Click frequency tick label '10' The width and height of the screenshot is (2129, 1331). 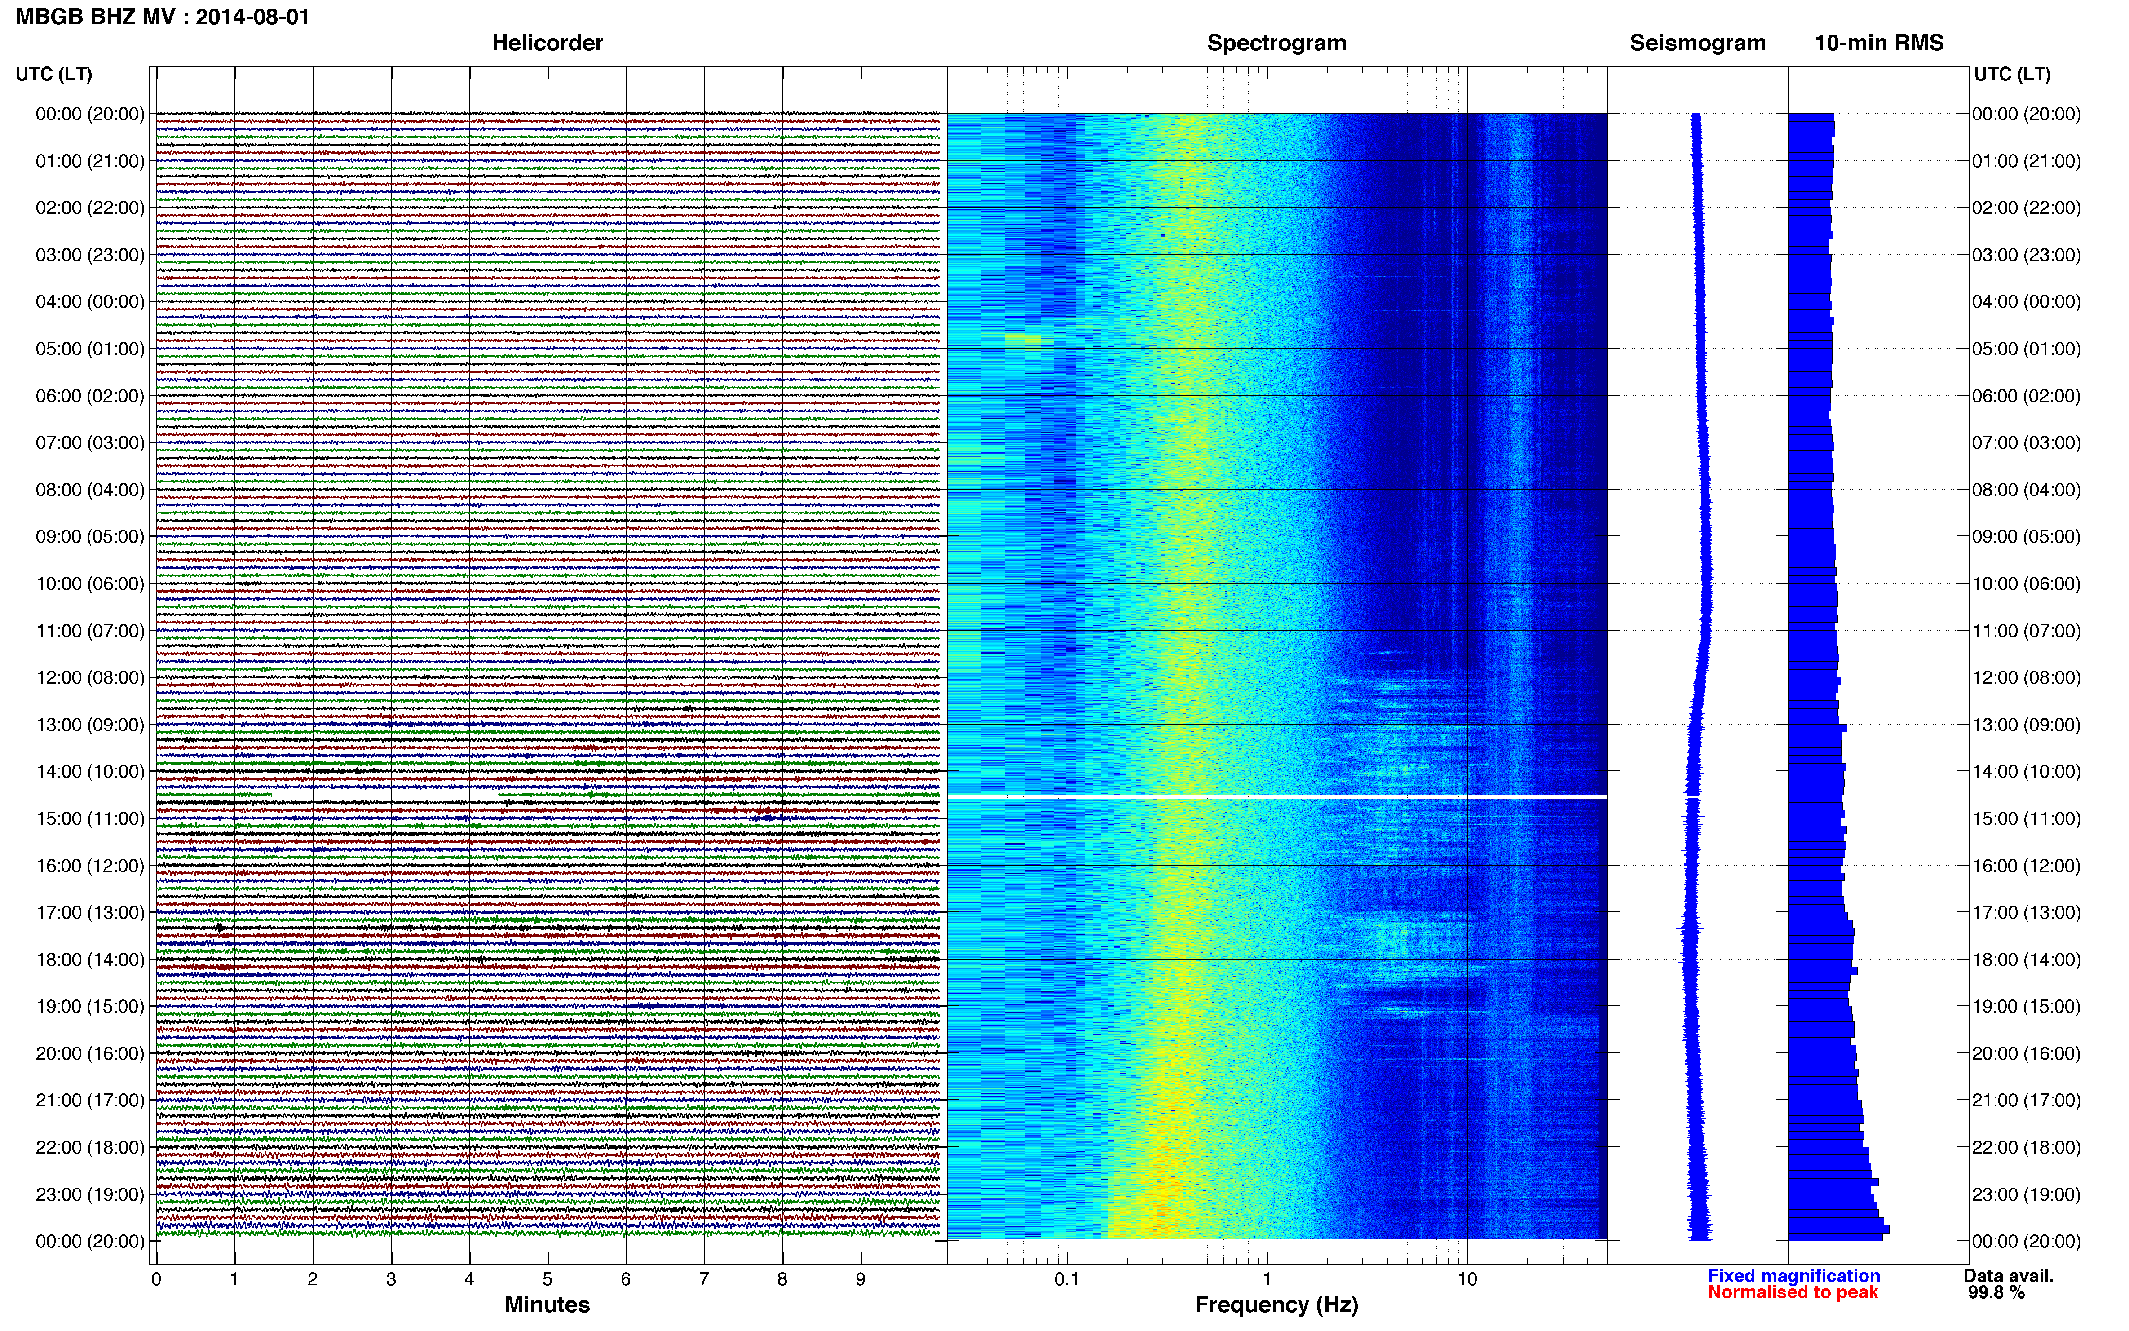(x=1466, y=1279)
